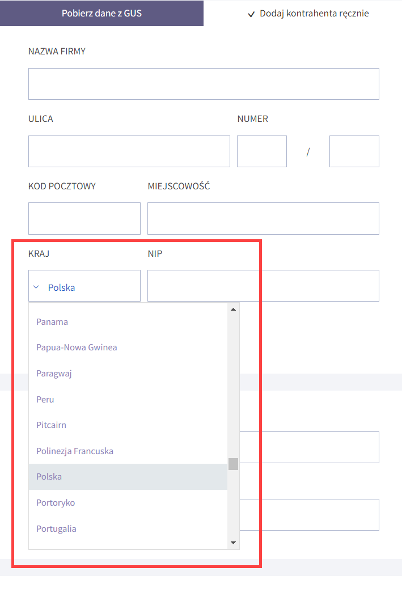Click the Pobierz dane z GUS tab
This screenshot has width=402, height=593.
(x=101, y=13)
